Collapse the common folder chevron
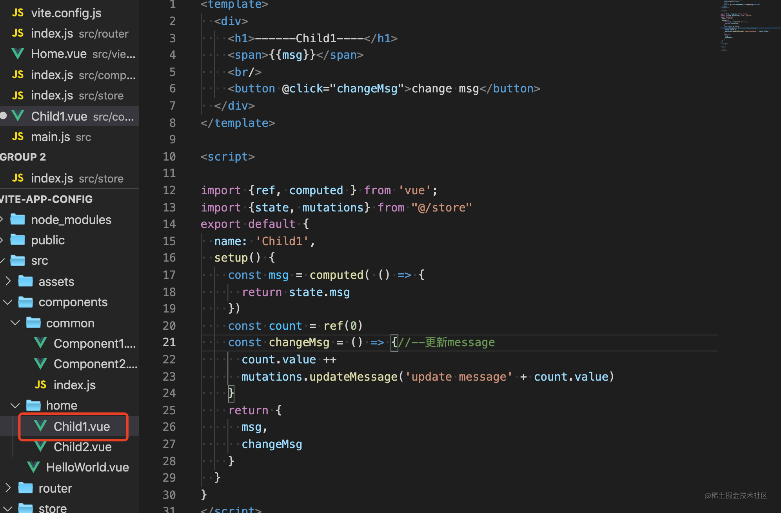Viewport: 781px width, 513px height. pyautogui.click(x=15, y=323)
